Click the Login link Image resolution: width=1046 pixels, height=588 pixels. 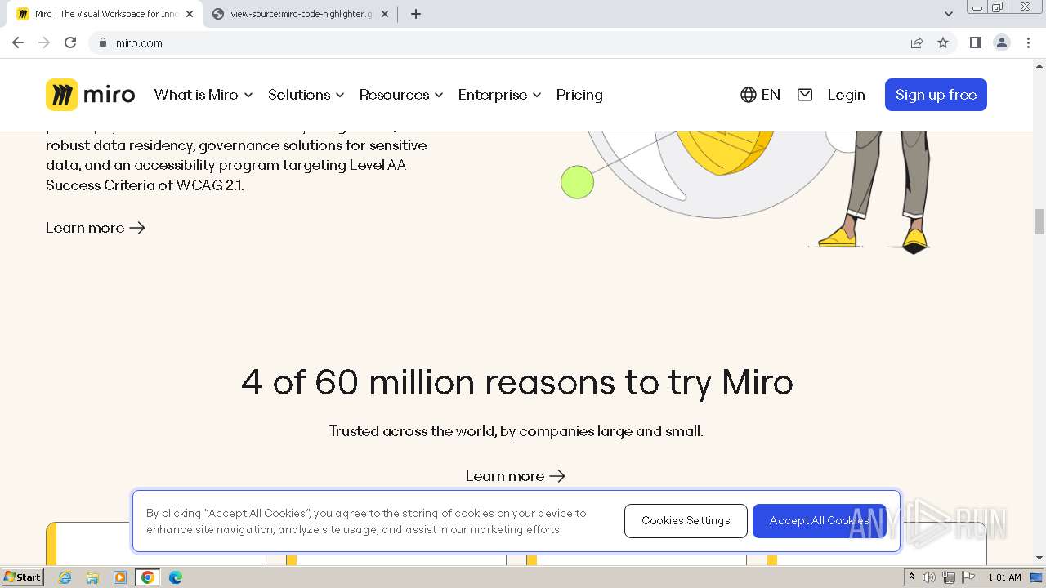[x=846, y=95]
